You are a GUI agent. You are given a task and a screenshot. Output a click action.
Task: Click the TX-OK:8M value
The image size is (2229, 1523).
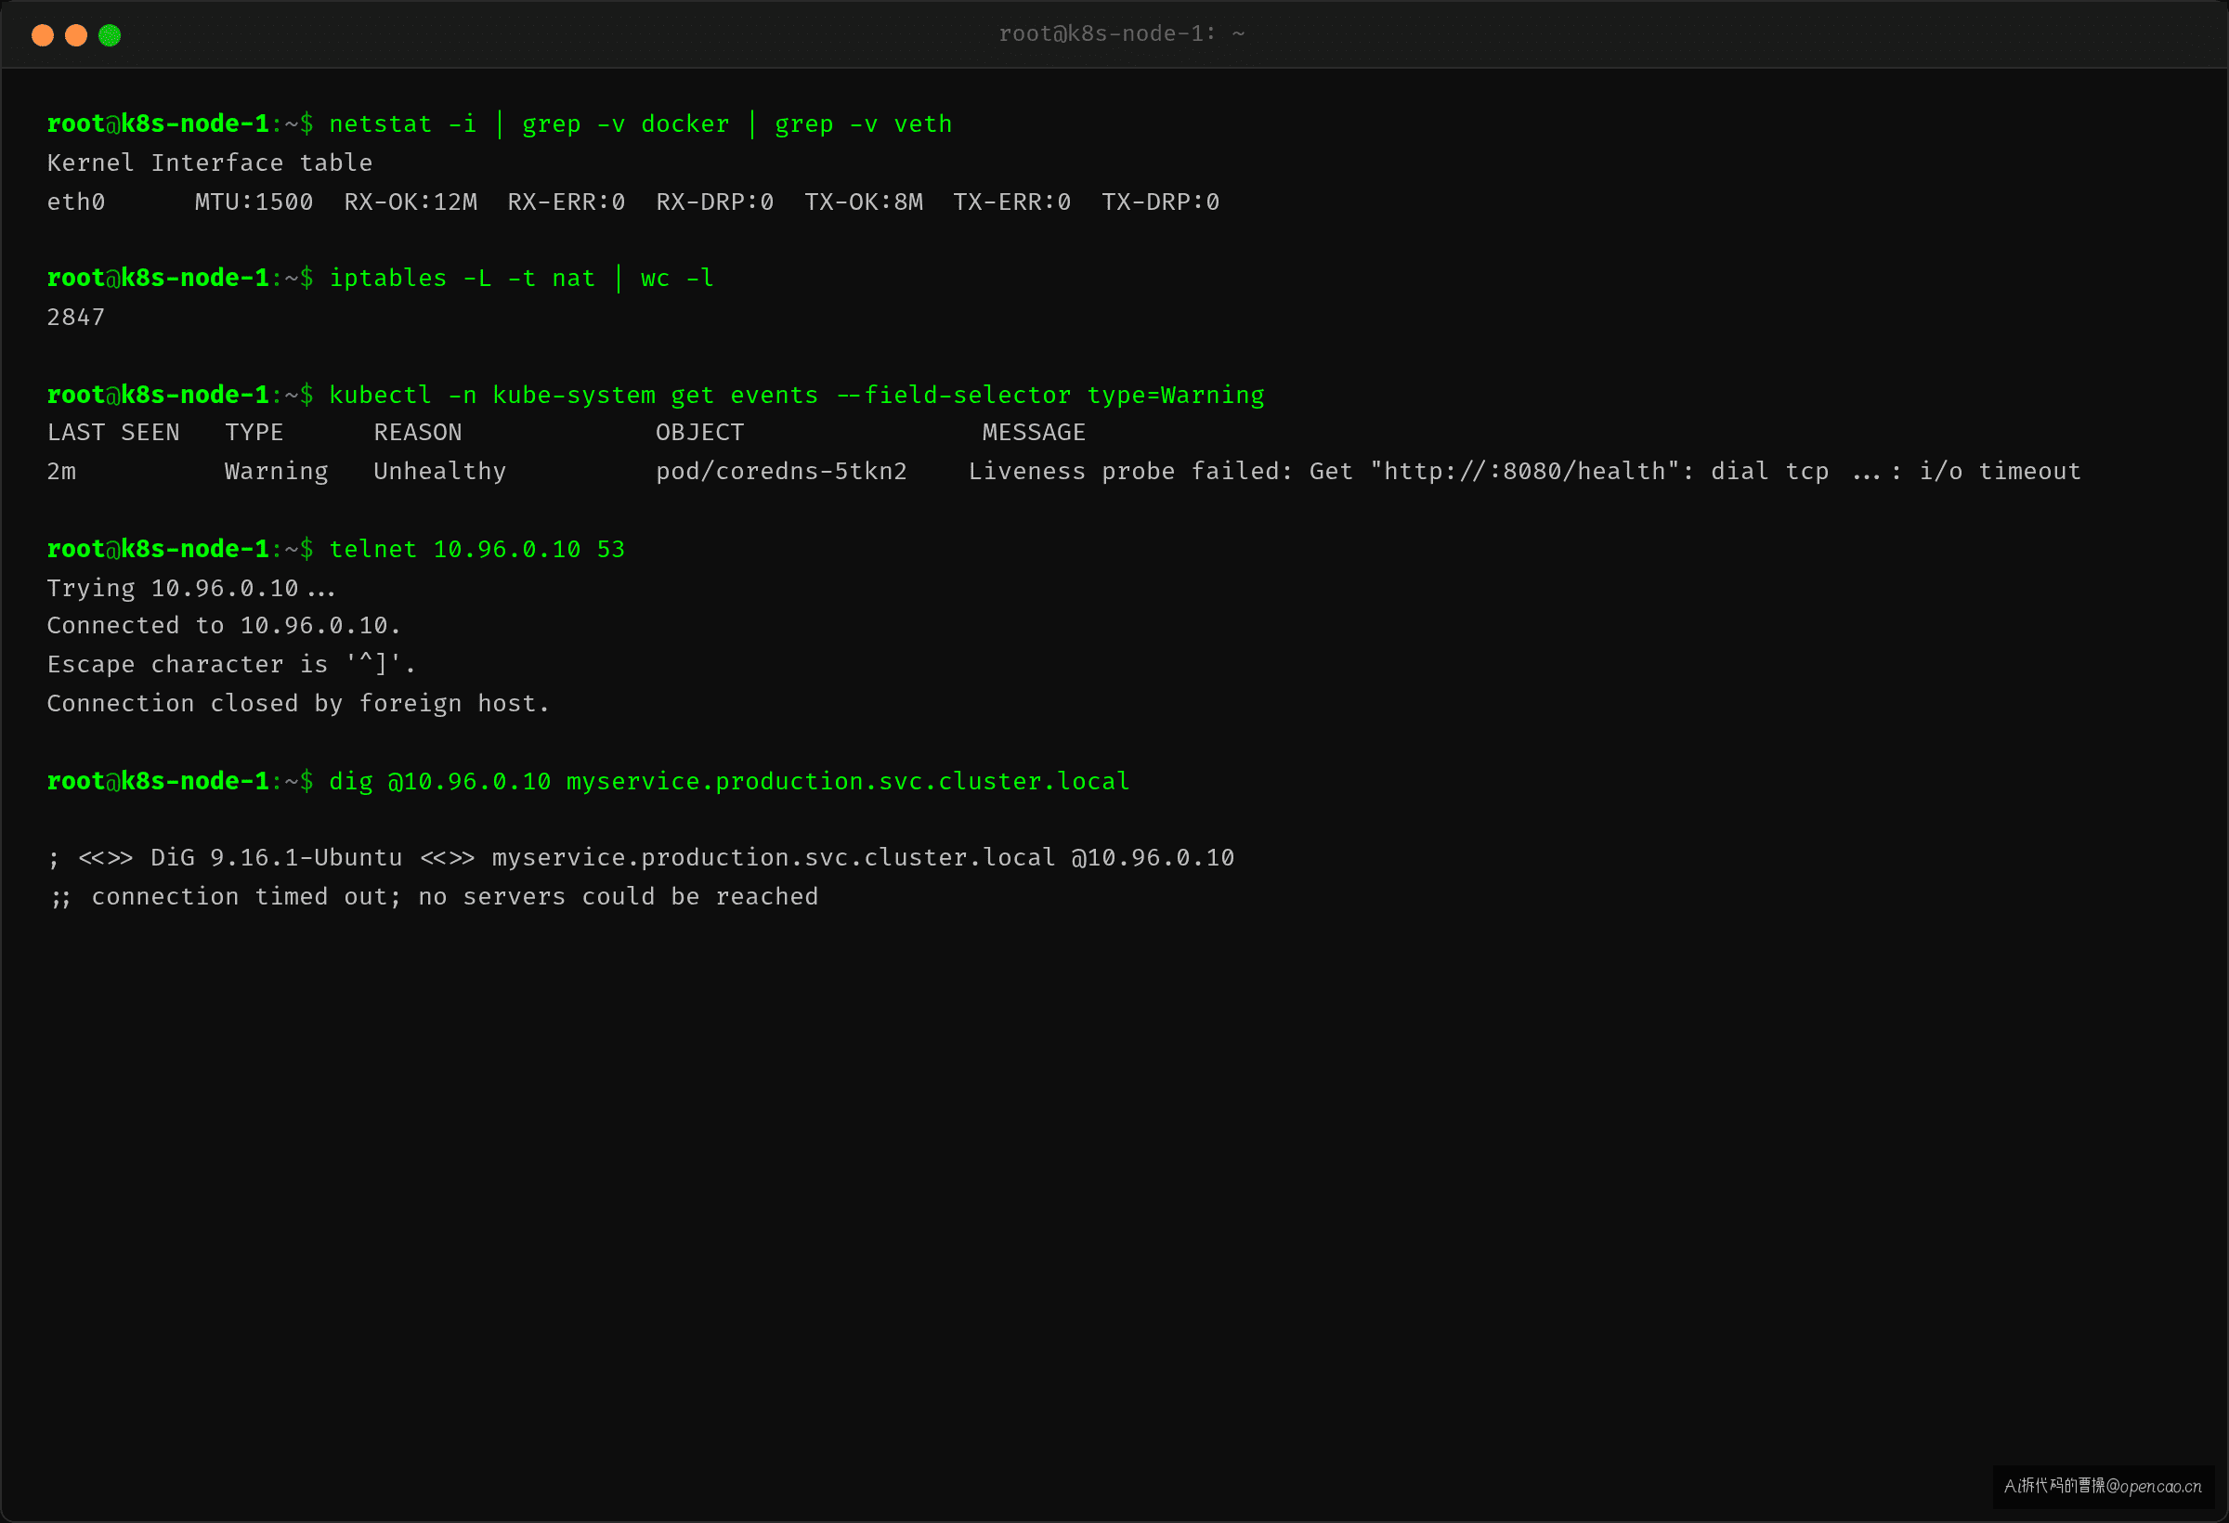(863, 202)
